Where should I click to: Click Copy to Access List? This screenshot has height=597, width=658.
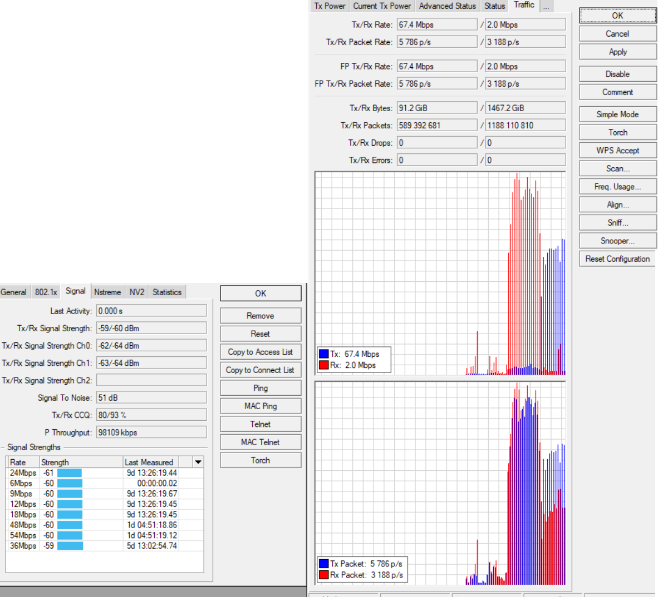pyautogui.click(x=260, y=352)
